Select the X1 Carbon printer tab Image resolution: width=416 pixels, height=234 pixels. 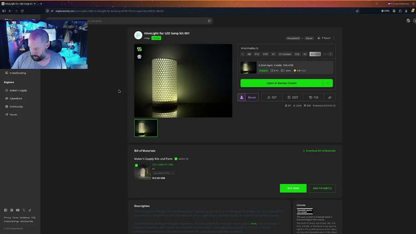coord(285,54)
